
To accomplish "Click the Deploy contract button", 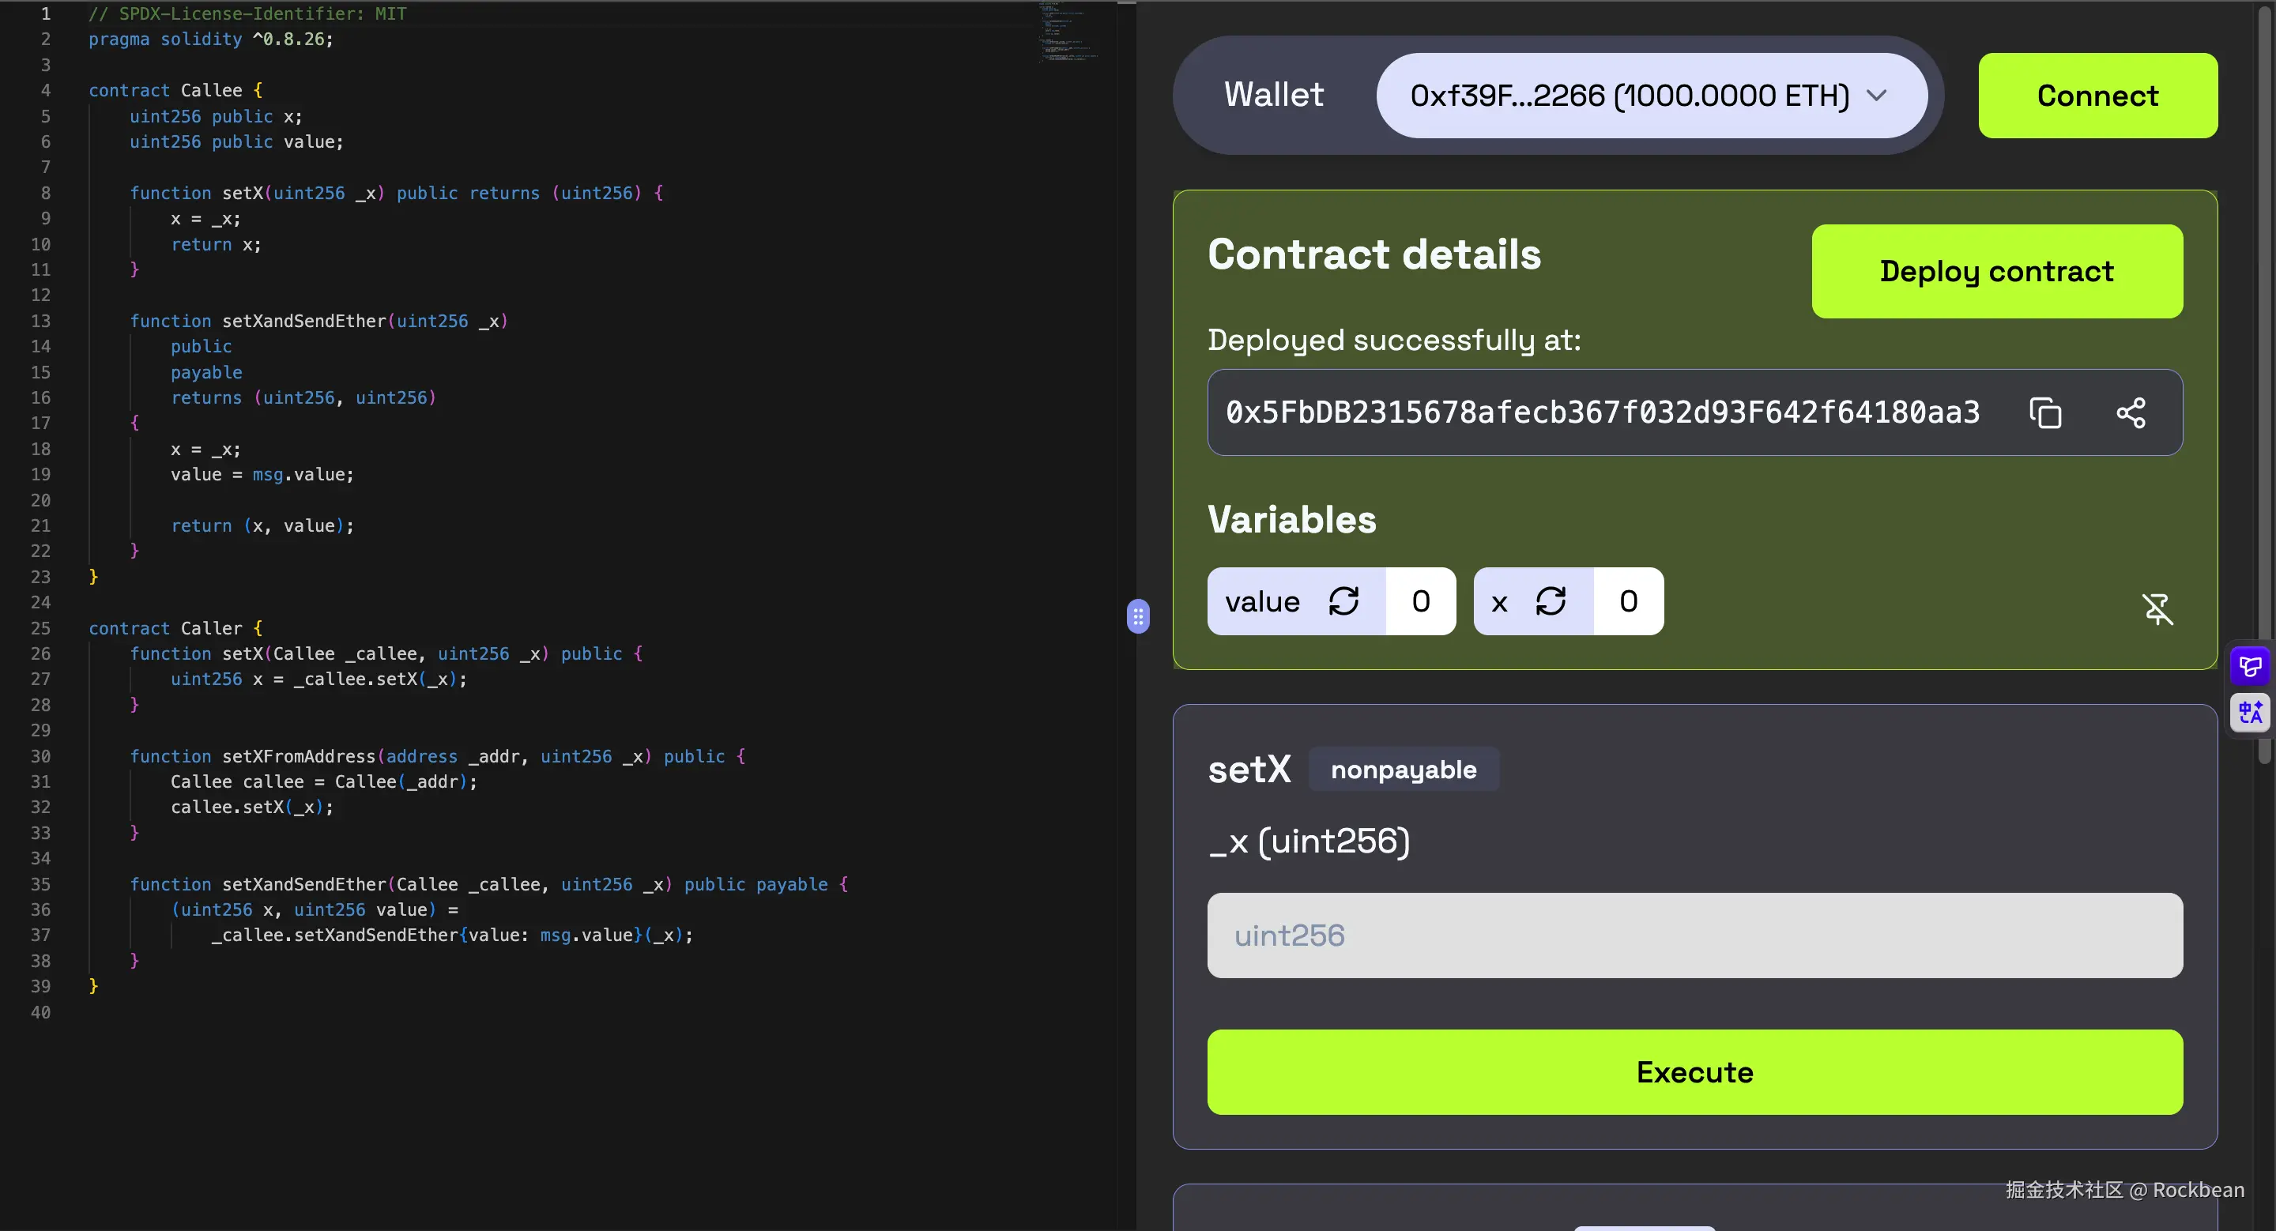I will click(1997, 271).
